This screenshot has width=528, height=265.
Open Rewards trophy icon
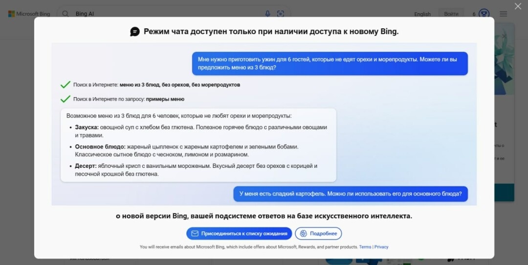click(x=484, y=14)
